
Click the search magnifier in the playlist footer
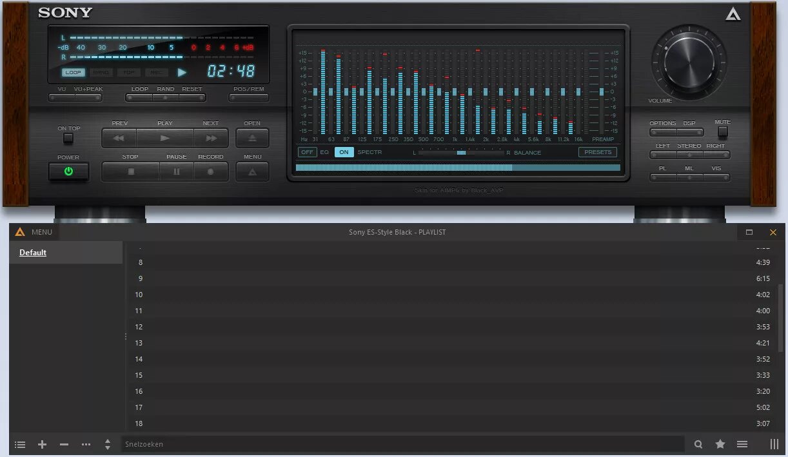(x=698, y=444)
